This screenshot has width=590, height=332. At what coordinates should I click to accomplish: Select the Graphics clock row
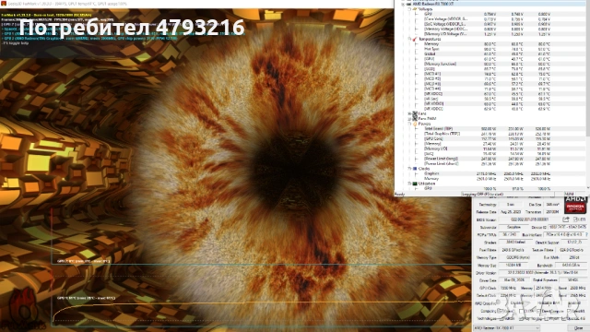click(490, 173)
